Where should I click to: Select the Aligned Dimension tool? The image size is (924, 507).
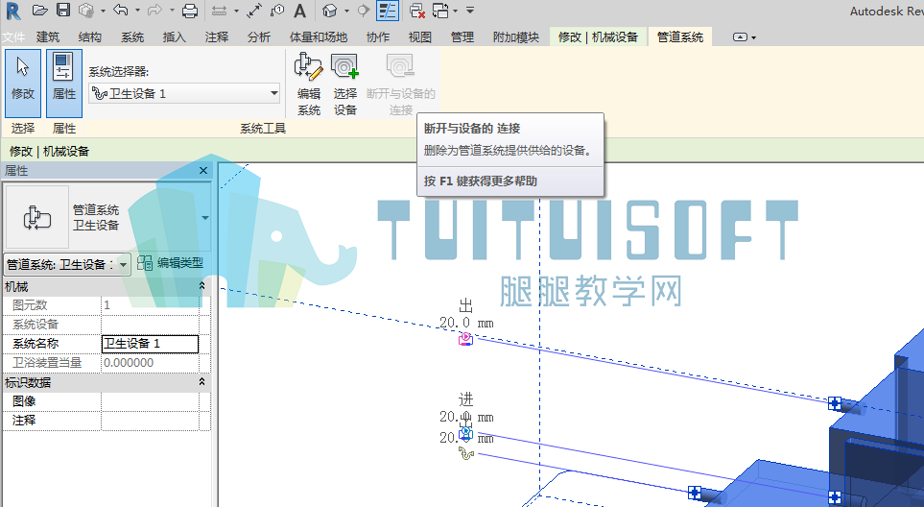(x=254, y=11)
